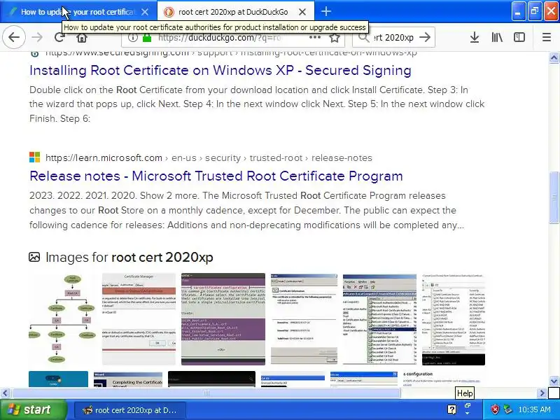Image resolution: width=560 pixels, height=420 pixels.
Task: Open the Firefox hamburger menu
Action: [547, 37]
